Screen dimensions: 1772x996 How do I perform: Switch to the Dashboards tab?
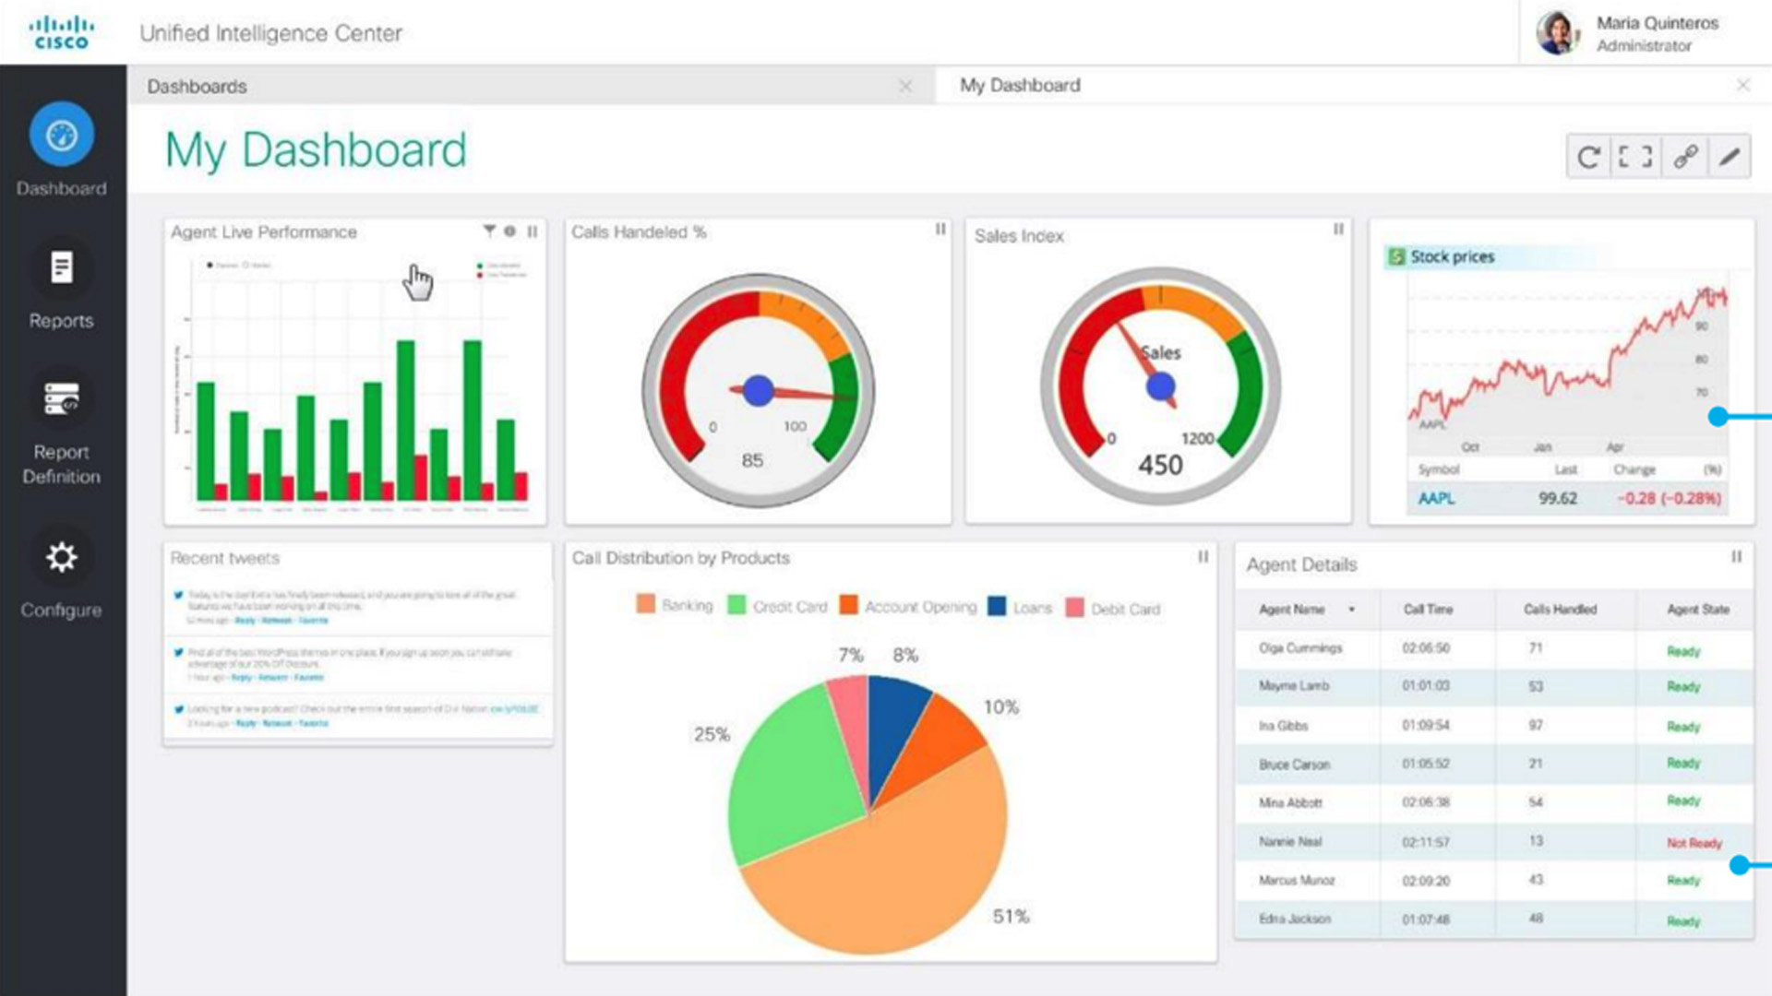click(198, 87)
